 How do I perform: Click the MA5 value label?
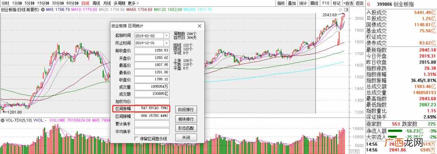(x=58, y=9)
